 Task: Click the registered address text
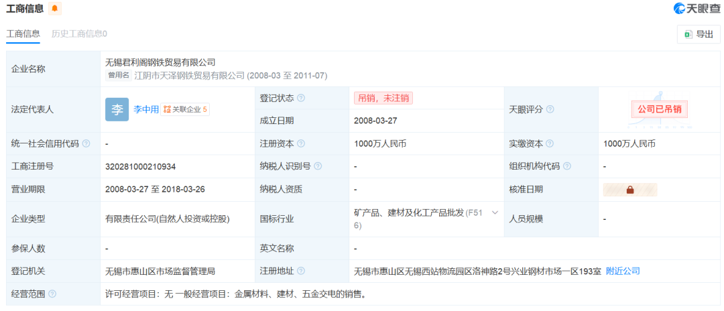[477, 271]
